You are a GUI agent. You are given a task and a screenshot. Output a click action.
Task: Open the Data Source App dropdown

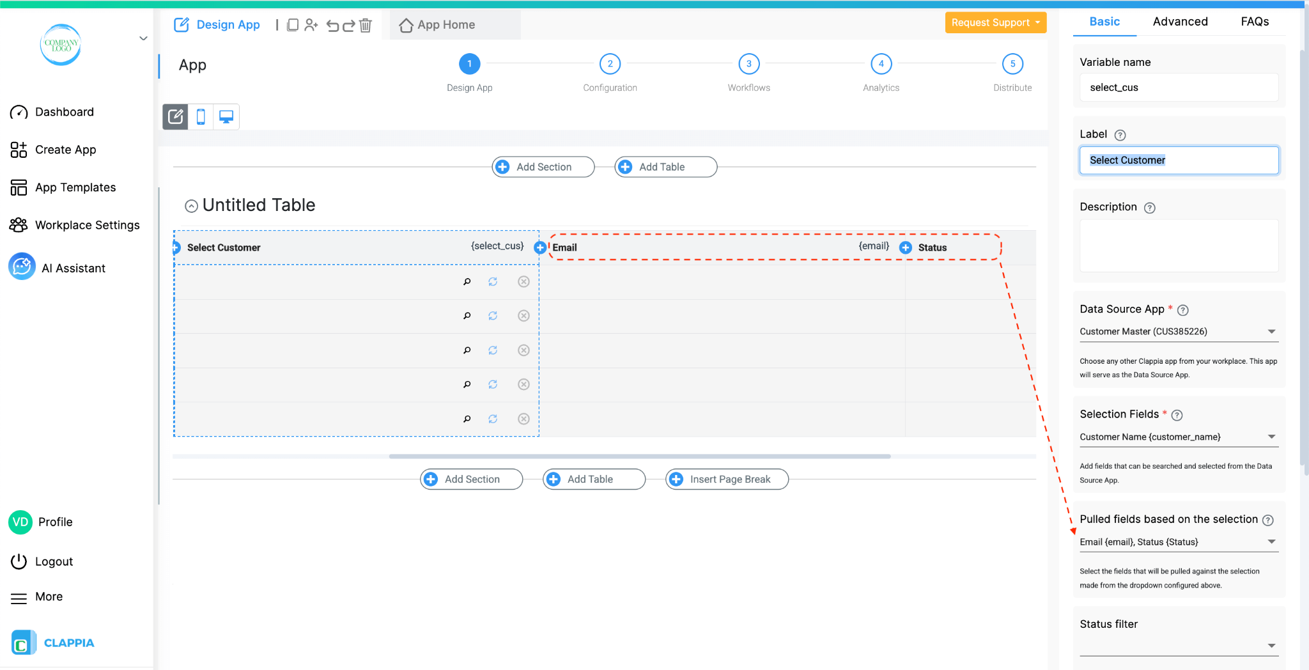(1271, 331)
